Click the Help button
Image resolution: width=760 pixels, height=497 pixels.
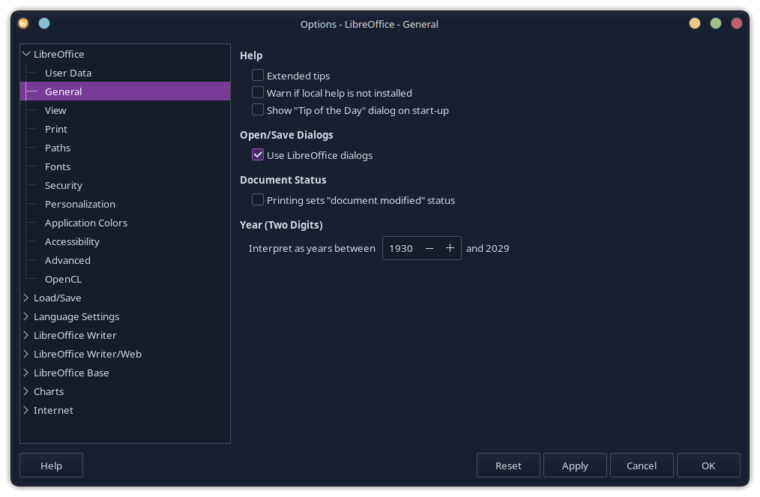coord(52,466)
